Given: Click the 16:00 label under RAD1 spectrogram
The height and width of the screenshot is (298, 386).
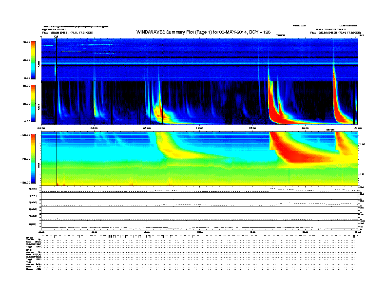Looking at the screenshot, I should (x=252, y=128).
